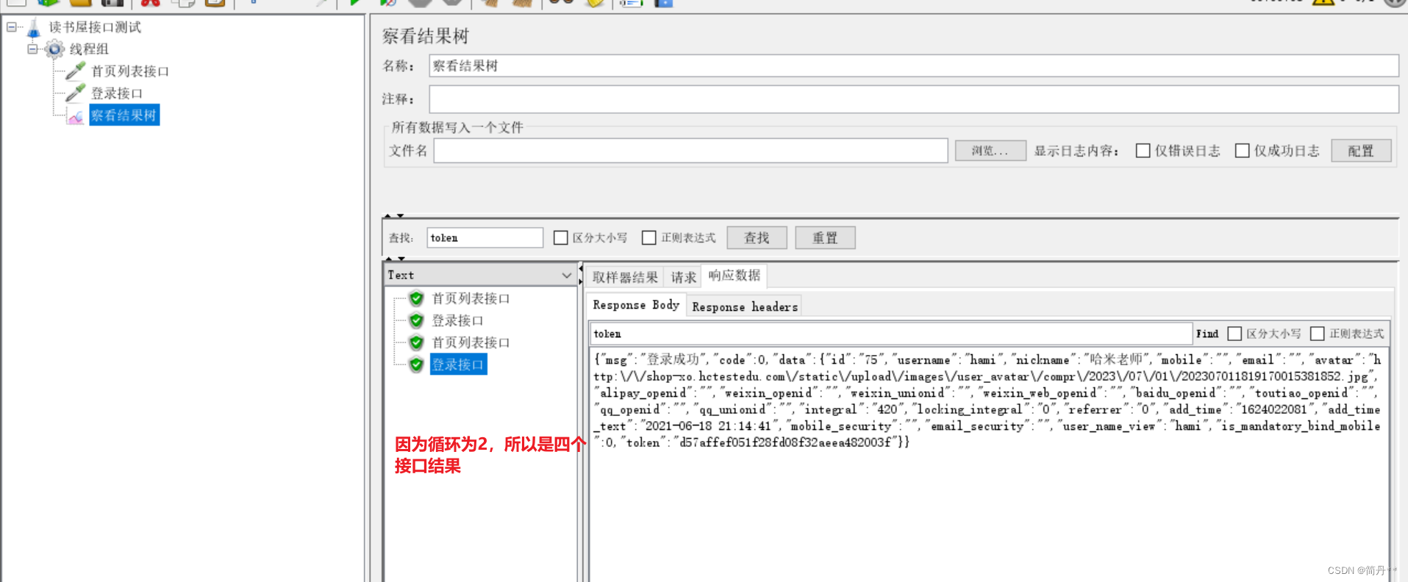Click the green shield of the highlighted 登录接口 result

point(416,364)
